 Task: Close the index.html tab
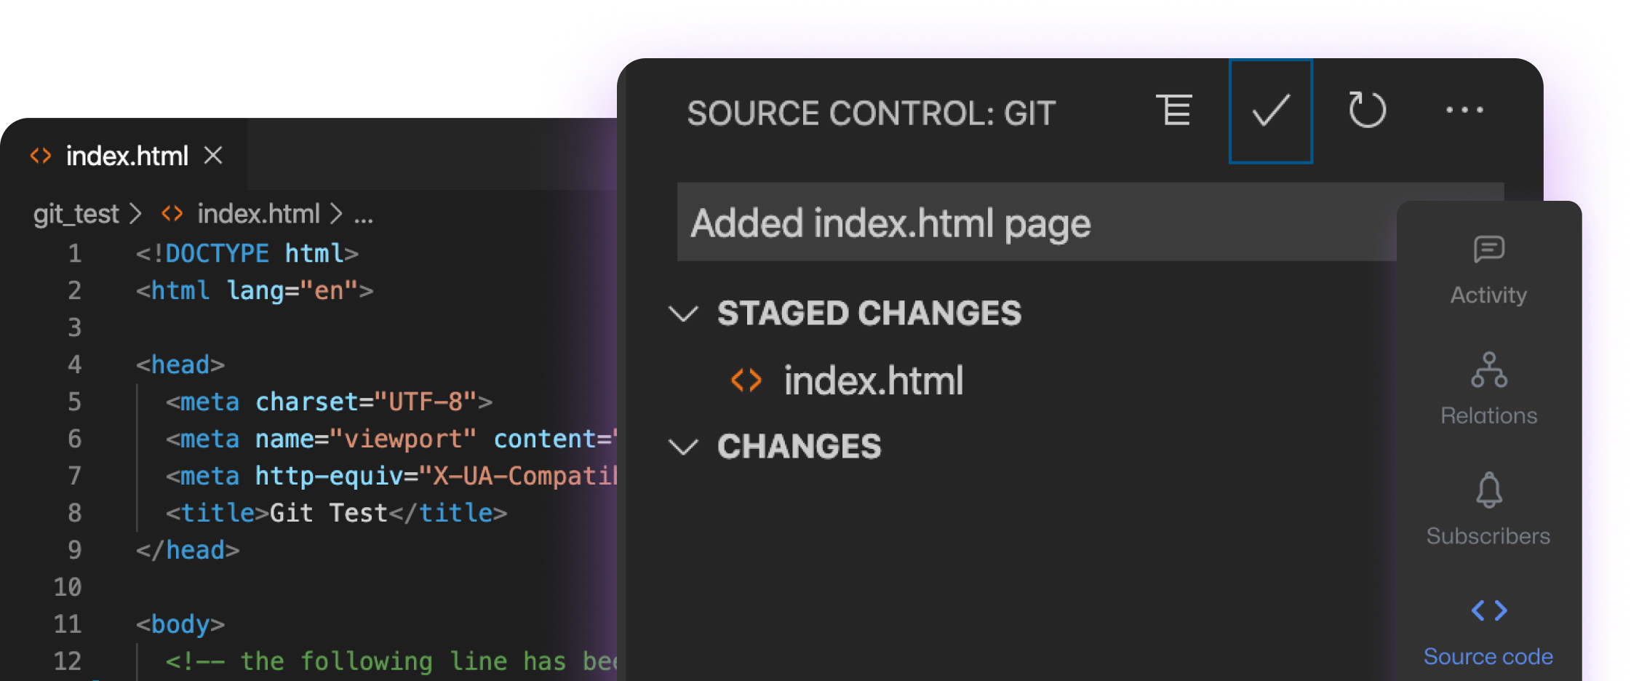[x=213, y=155]
